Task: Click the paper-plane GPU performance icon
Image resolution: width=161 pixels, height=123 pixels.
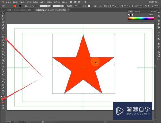Action: pyautogui.click(x=85, y=2)
